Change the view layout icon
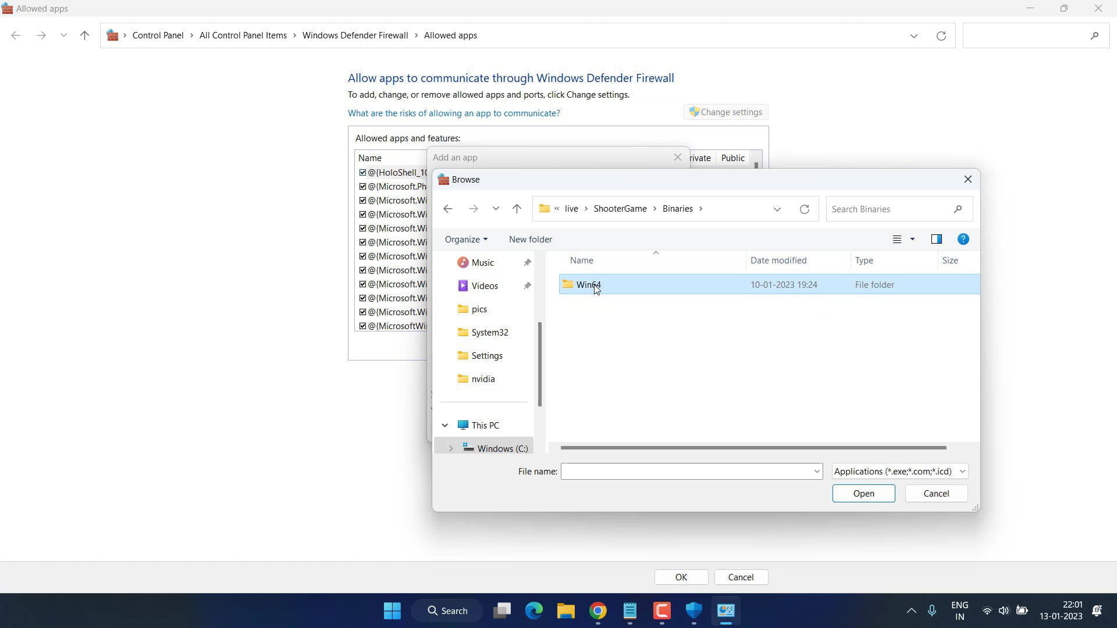Viewport: 1117px width, 628px height. pos(897,239)
